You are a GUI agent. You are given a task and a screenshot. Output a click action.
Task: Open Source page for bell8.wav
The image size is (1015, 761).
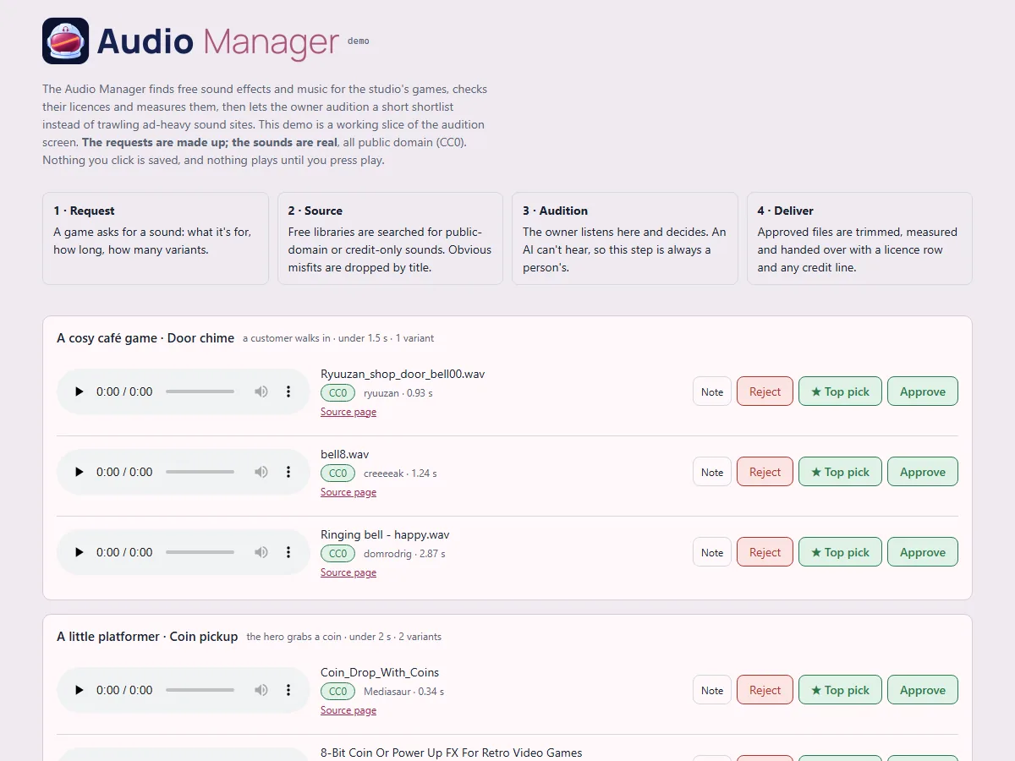(348, 492)
